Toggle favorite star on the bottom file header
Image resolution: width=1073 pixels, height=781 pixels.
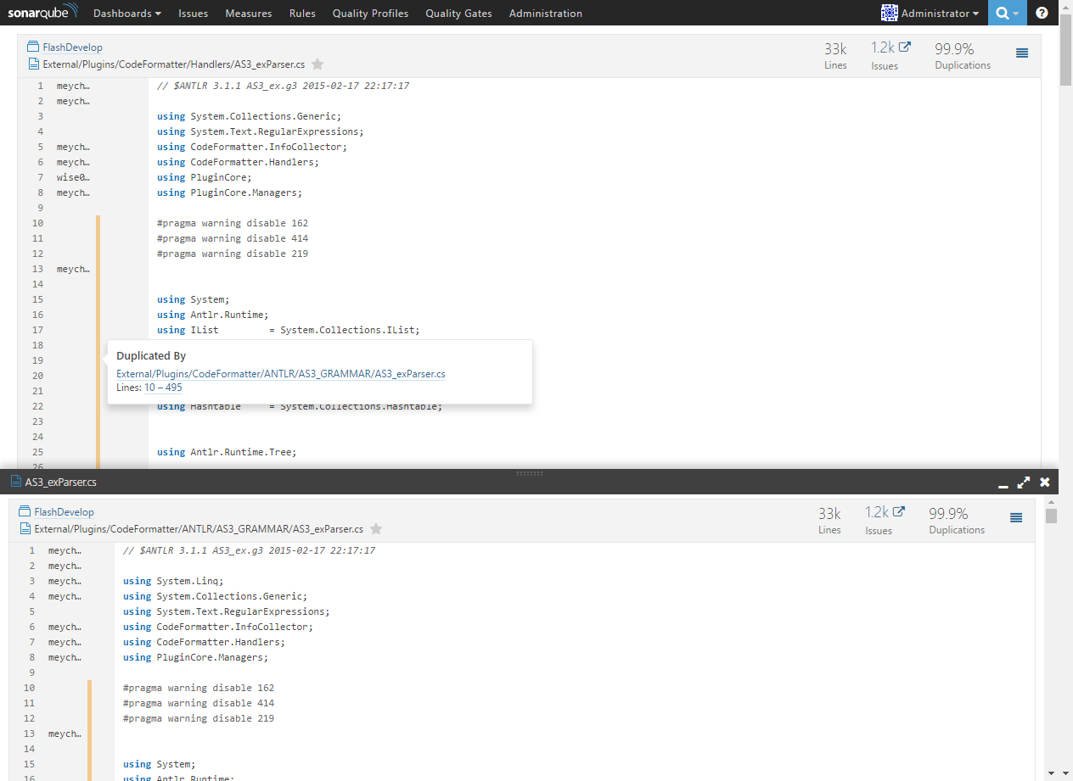(x=375, y=528)
